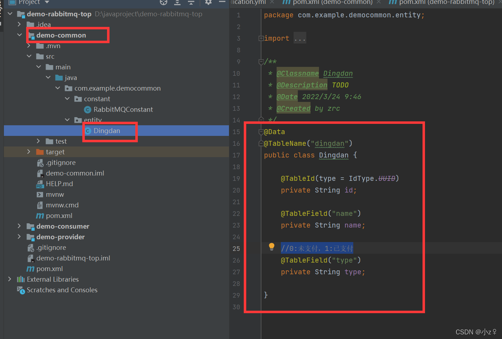Viewport: 502px width, 339px height.
Task: Click the mvnw script file icon
Action: (40, 195)
